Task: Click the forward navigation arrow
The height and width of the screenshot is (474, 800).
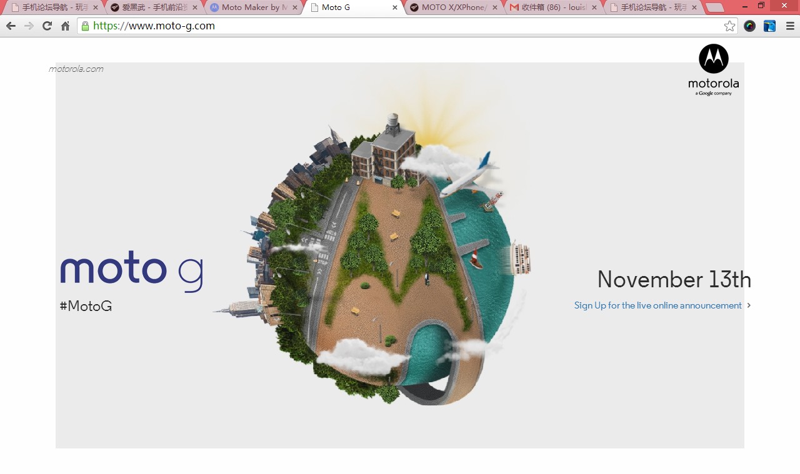Action: 29,26
